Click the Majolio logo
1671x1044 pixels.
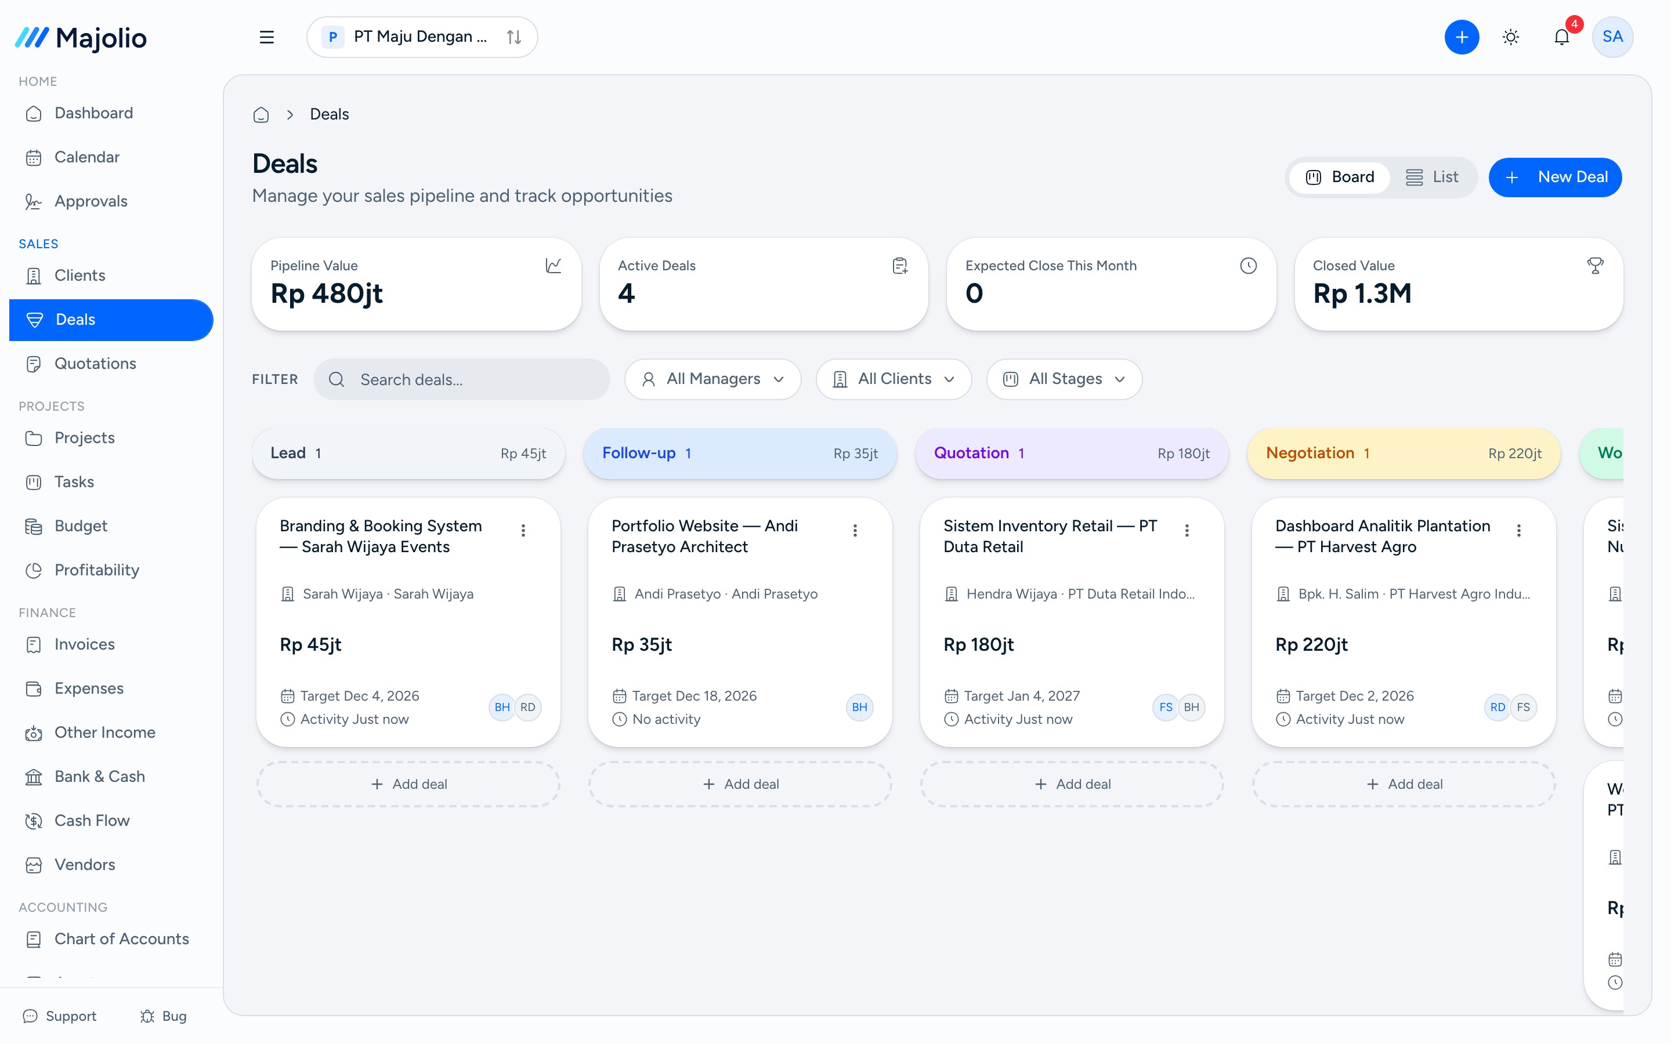click(81, 38)
